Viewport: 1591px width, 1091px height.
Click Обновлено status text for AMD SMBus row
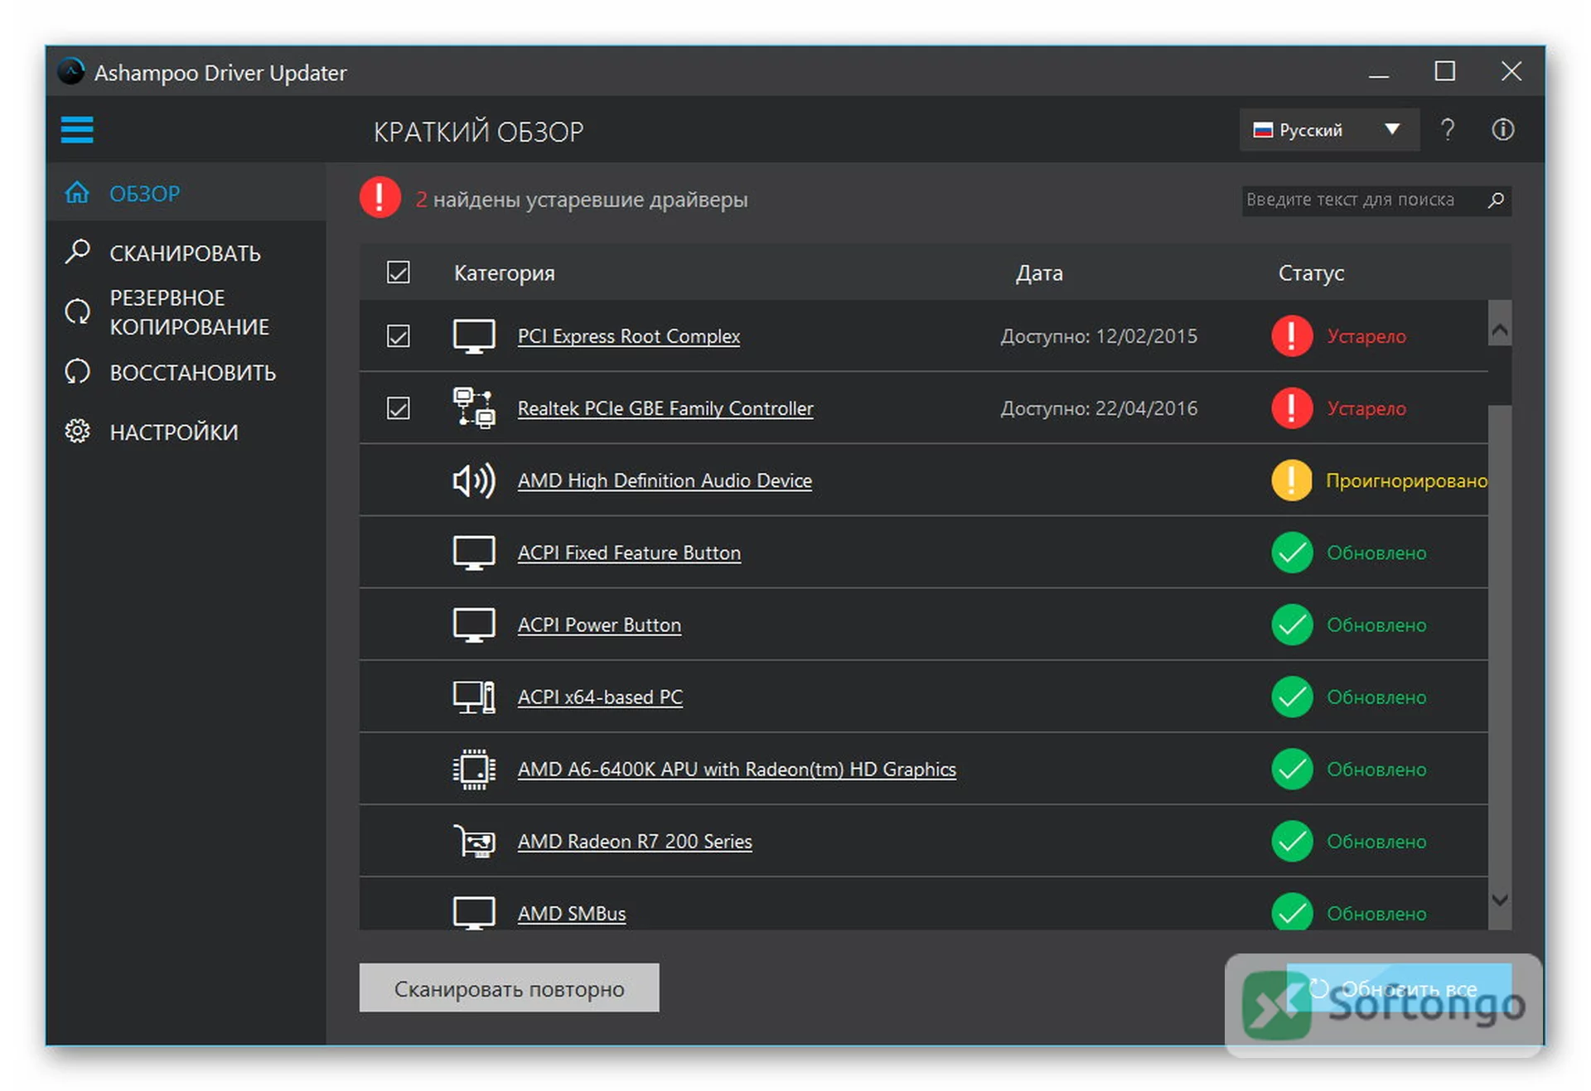(x=1376, y=913)
